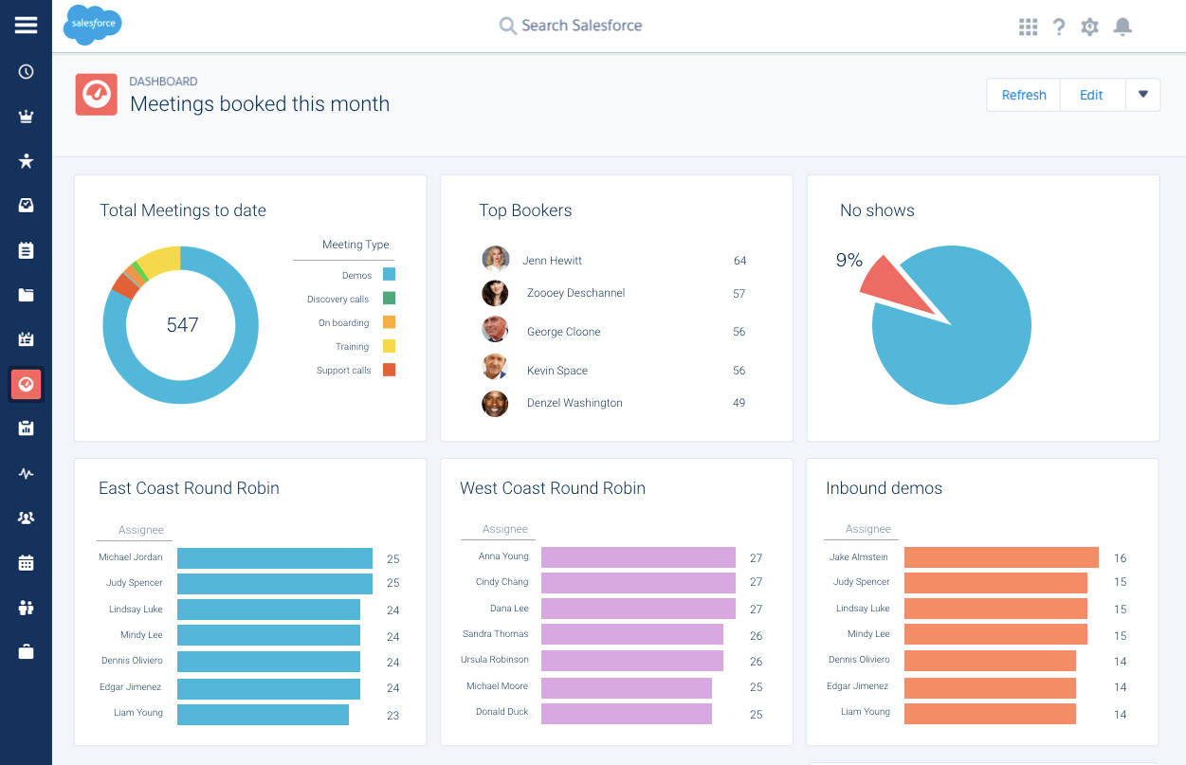Click the briefcase icon in the sidebar
1186x765 pixels.
pyautogui.click(x=26, y=651)
